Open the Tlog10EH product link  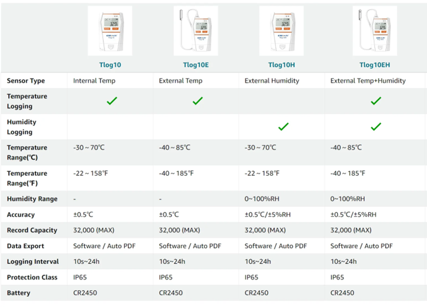[x=374, y=65]
